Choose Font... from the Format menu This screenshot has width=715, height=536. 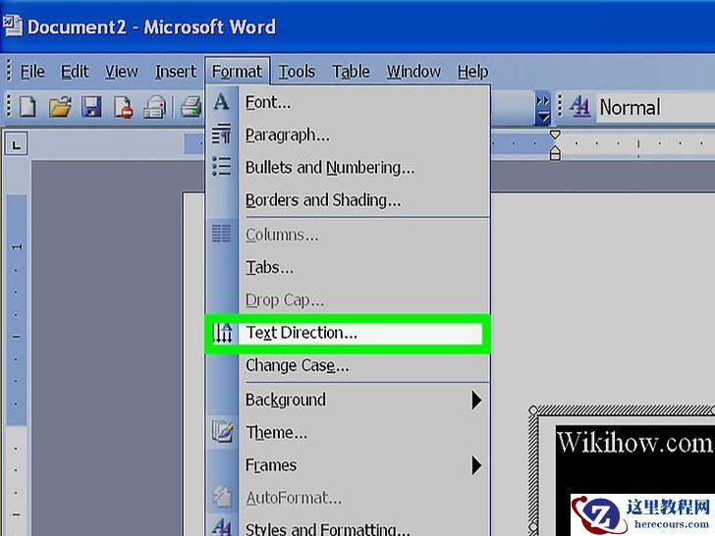click(x=349, y=102)
